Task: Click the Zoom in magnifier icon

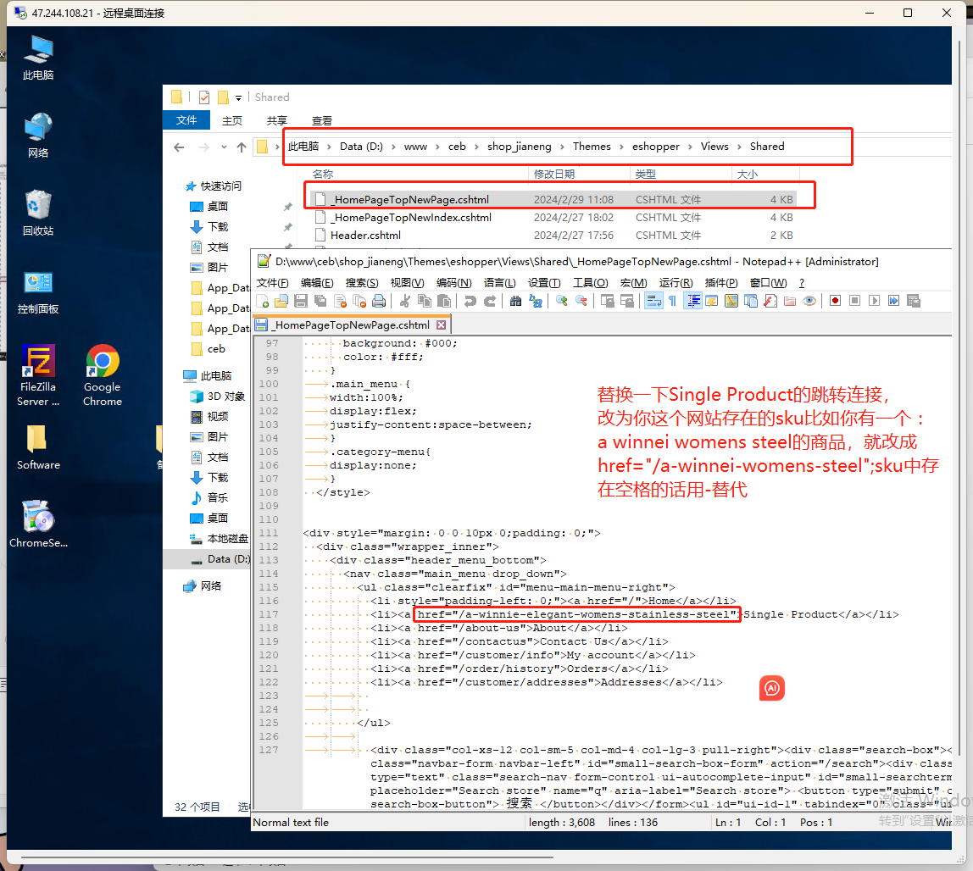Action: pos(561,301)
